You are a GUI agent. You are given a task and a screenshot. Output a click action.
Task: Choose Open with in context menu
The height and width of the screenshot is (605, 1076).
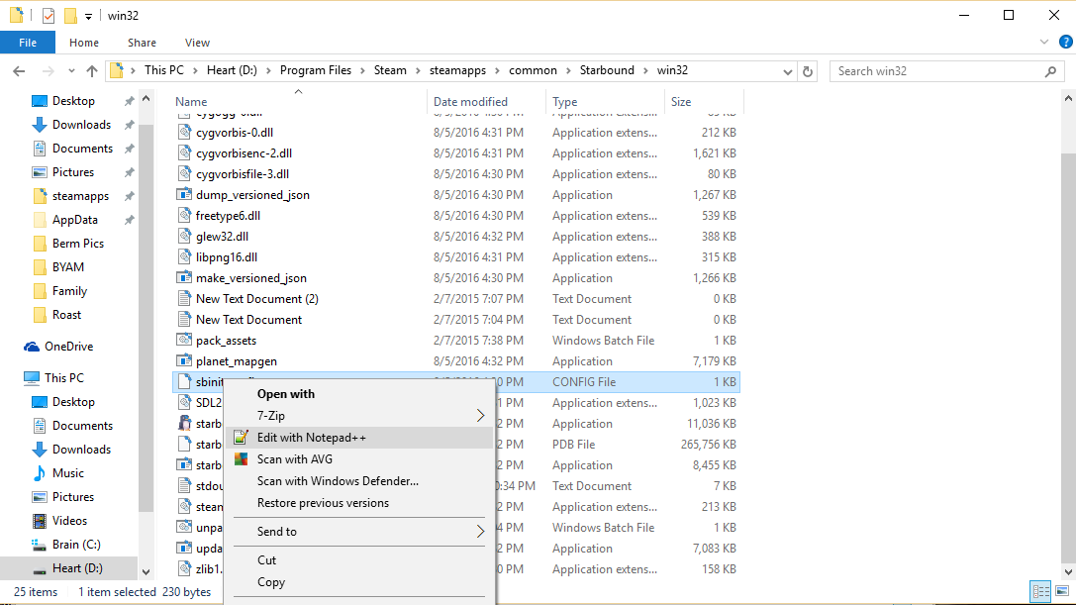[x=359, y=393]
